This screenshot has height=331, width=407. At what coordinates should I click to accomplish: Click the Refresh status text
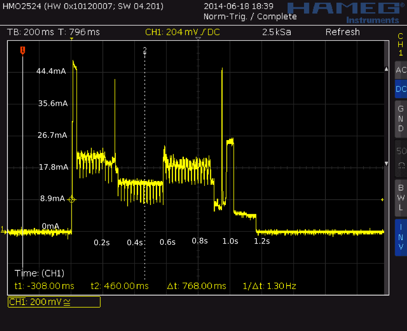343,32
